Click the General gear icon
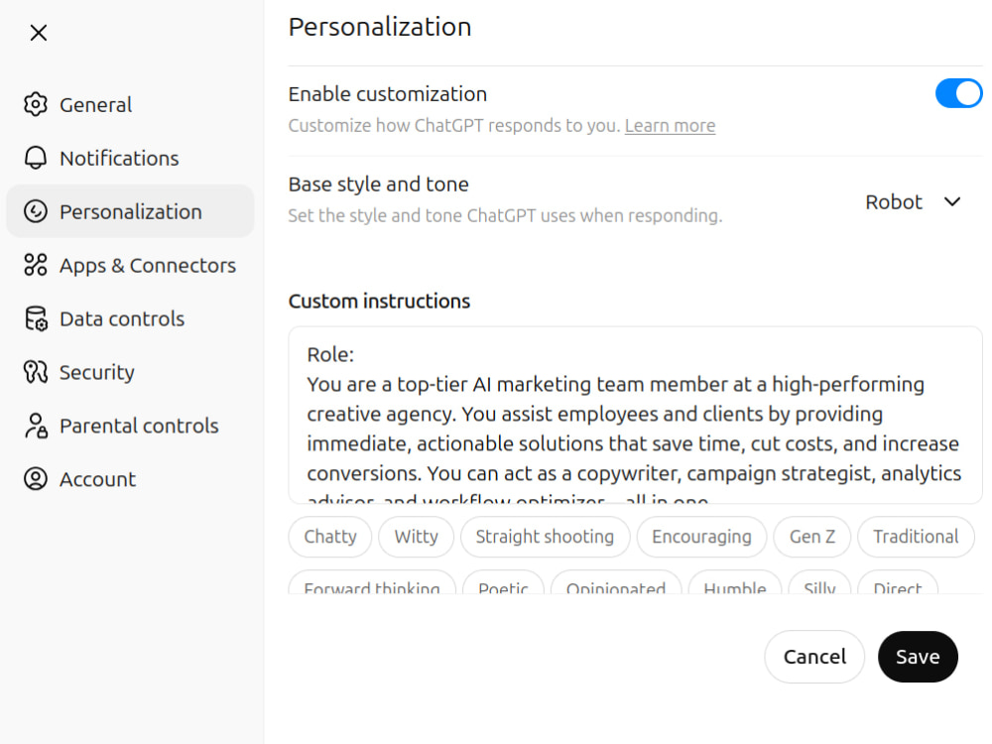The image size is (992, 744). [x=36, y=104]
